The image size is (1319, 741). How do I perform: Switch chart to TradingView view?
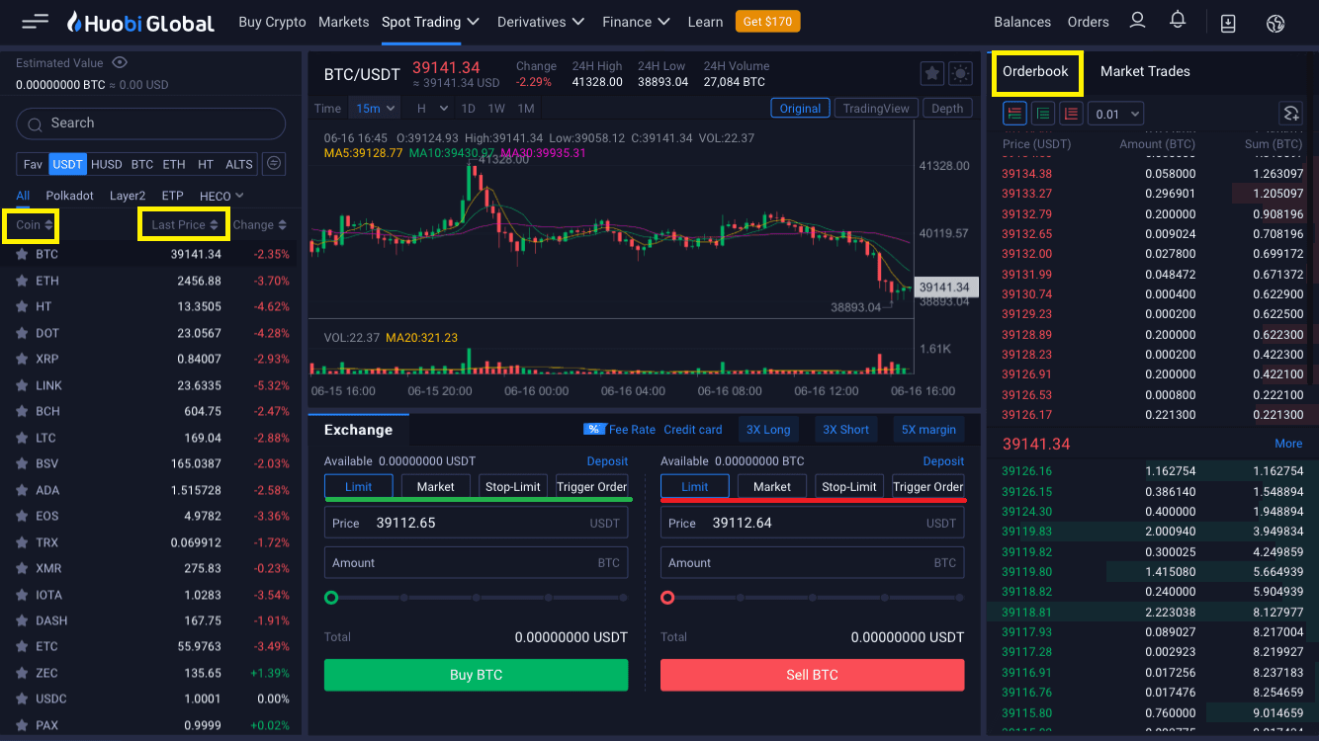(876, 109)
